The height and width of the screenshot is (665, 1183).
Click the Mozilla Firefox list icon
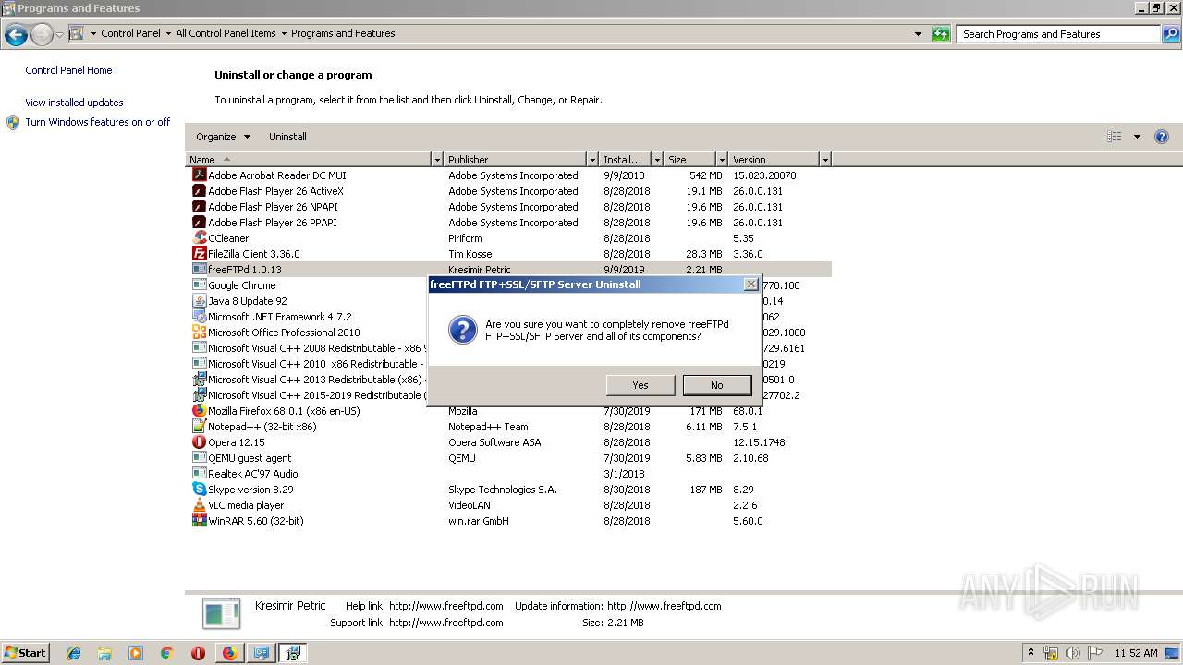coord(199,410)
